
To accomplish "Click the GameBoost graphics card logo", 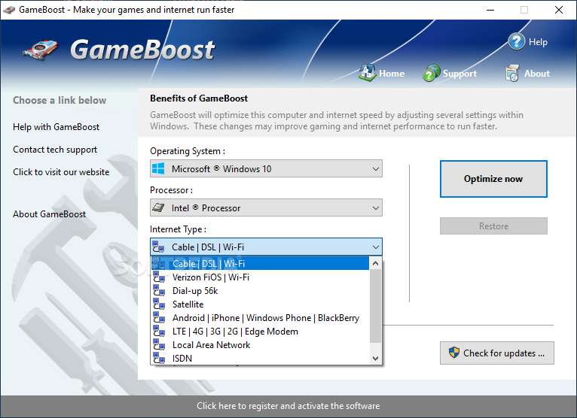I will point(41,50).
